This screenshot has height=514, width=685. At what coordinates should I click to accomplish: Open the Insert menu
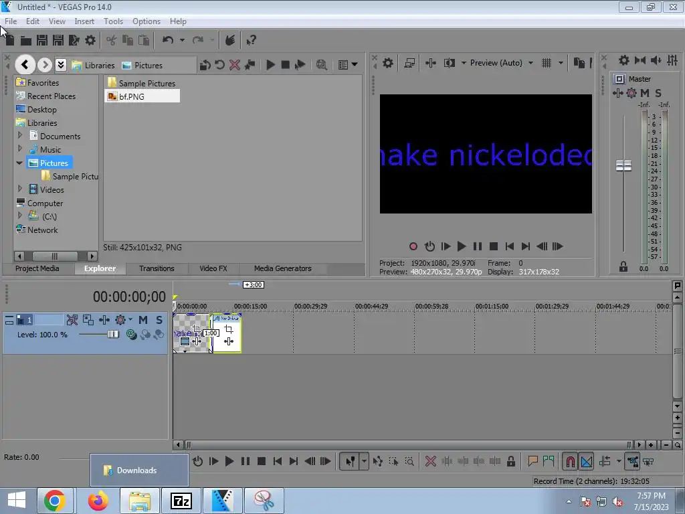pyautogui.click(x=84, y=21)
